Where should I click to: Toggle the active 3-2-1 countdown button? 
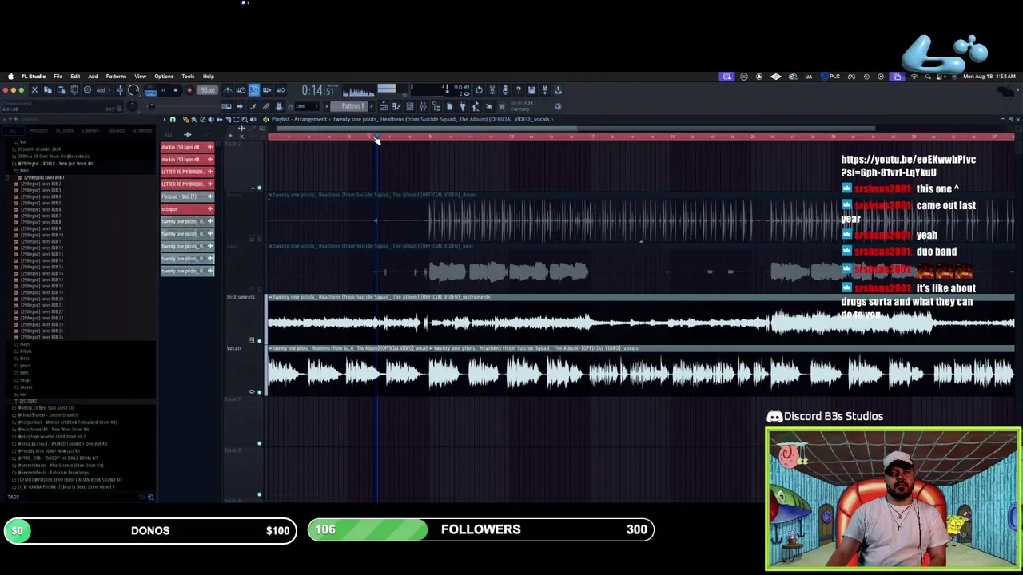coord(253,90)
